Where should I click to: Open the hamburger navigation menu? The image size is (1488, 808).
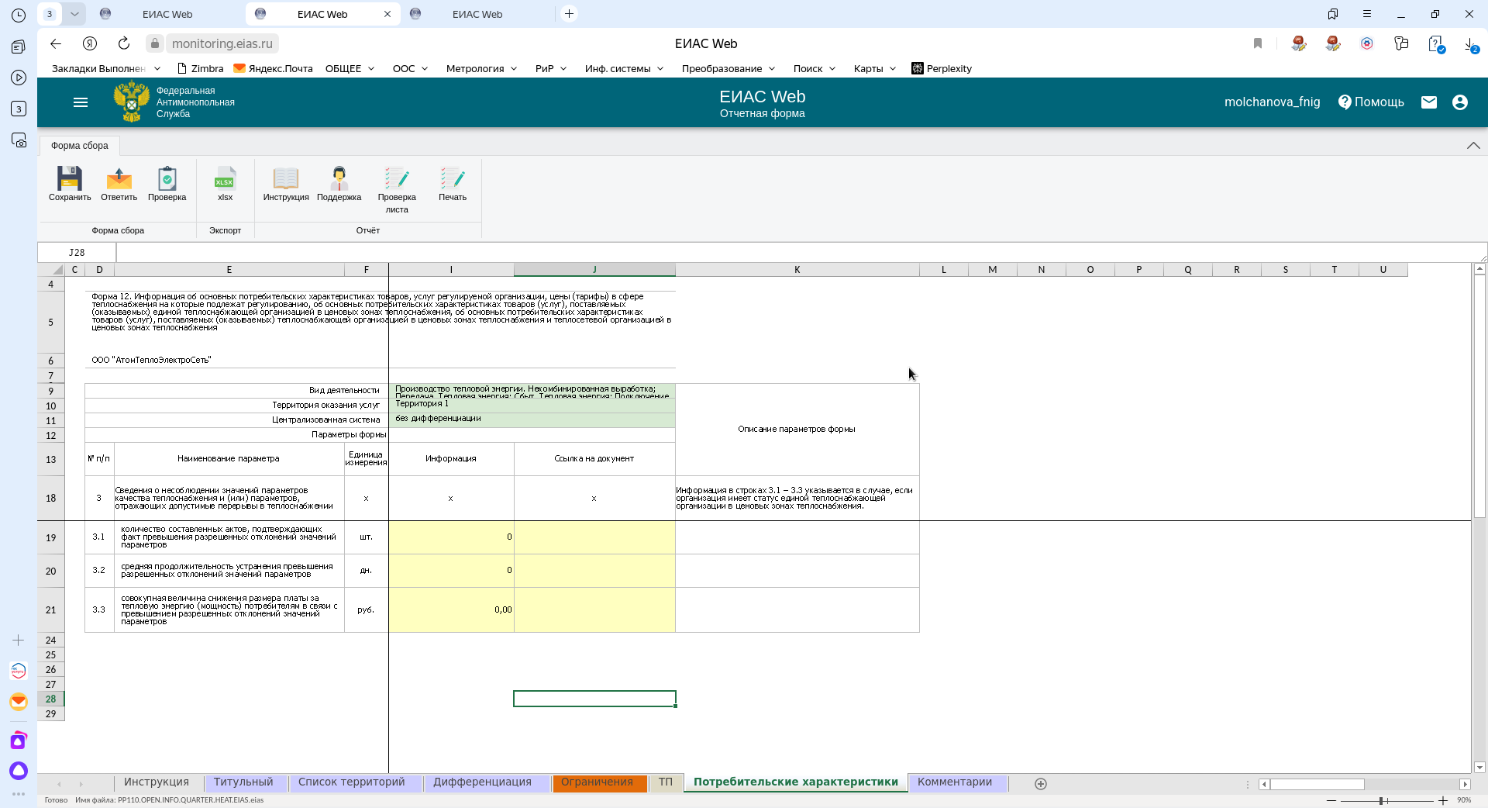point(81,102)
